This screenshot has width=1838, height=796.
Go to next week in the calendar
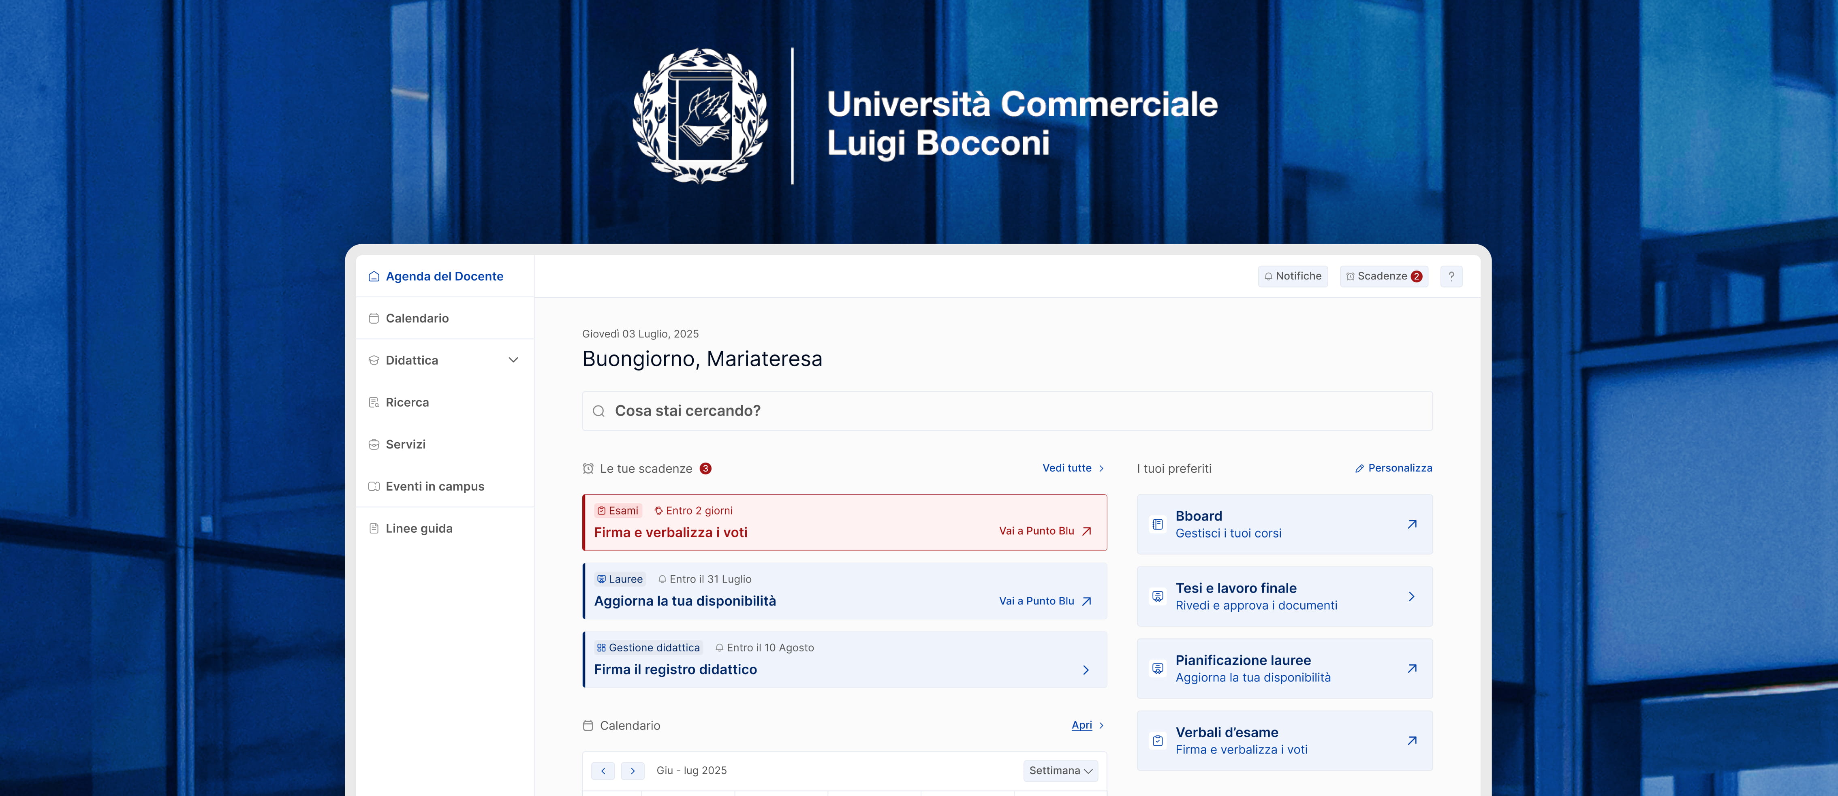coord(632,771)
